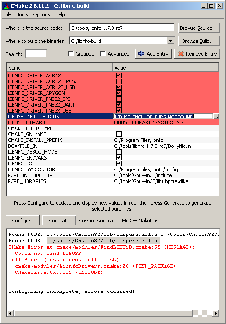Click C:/Program Files/libnfc/config value
Screen dimensions: 226x324
[x=146, y=169]
